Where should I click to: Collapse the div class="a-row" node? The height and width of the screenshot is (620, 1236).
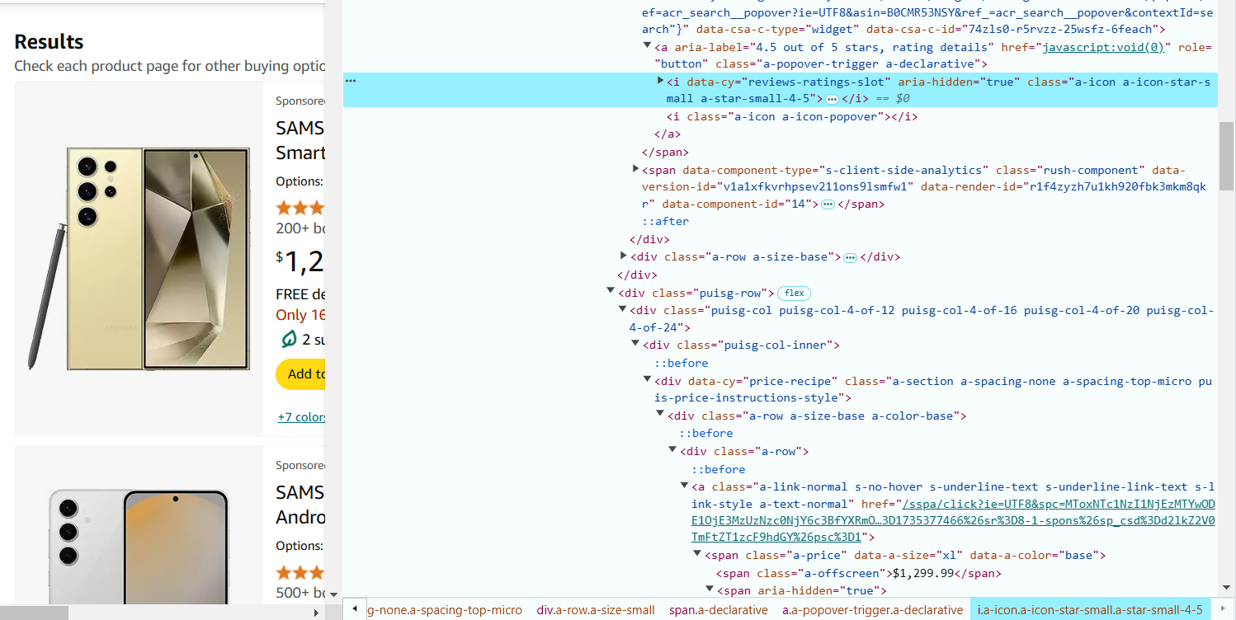coord(672,450)
